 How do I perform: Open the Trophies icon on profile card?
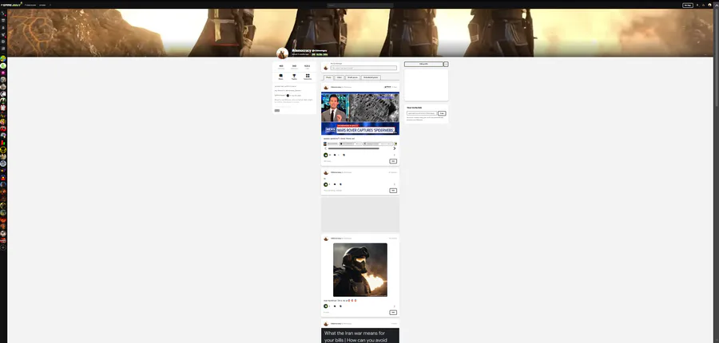click(294, 77)
